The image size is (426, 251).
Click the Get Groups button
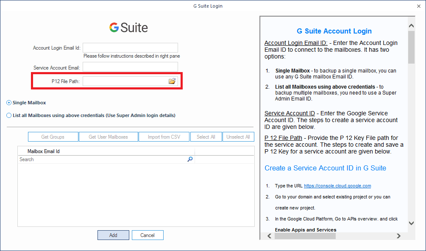point(53,137)
